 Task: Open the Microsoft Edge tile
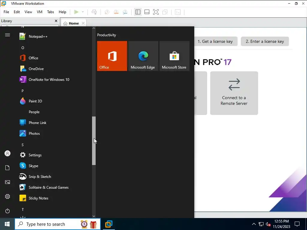coord(143,56)
